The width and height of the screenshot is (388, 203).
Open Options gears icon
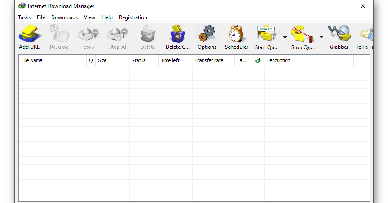tap(207, 34)
